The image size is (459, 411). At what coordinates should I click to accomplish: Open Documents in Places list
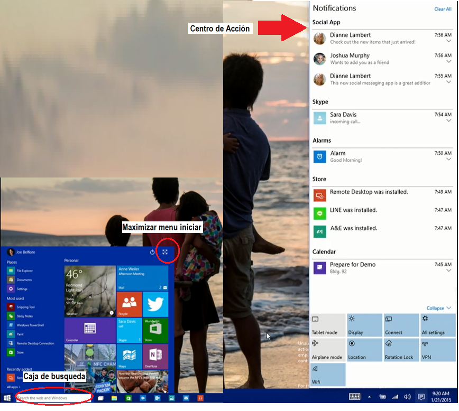click(20, 279)
